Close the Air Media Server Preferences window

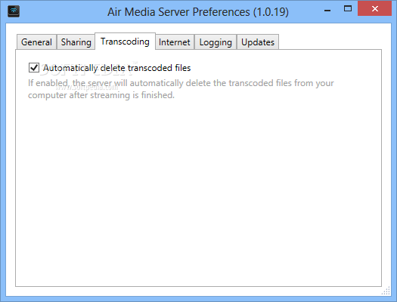click(x=375, y=8)
